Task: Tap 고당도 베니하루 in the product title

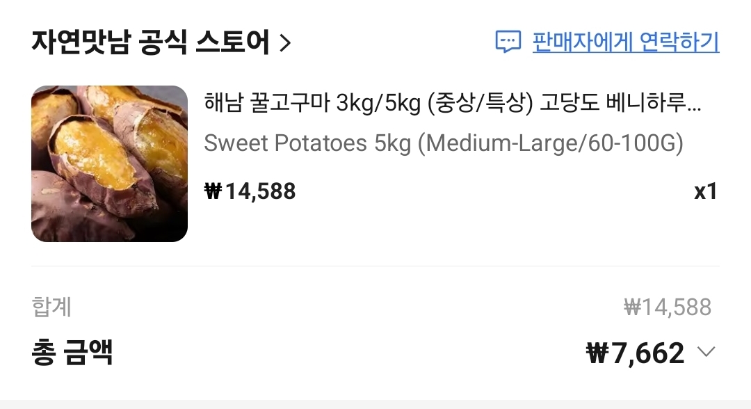Action: point(611,104)
